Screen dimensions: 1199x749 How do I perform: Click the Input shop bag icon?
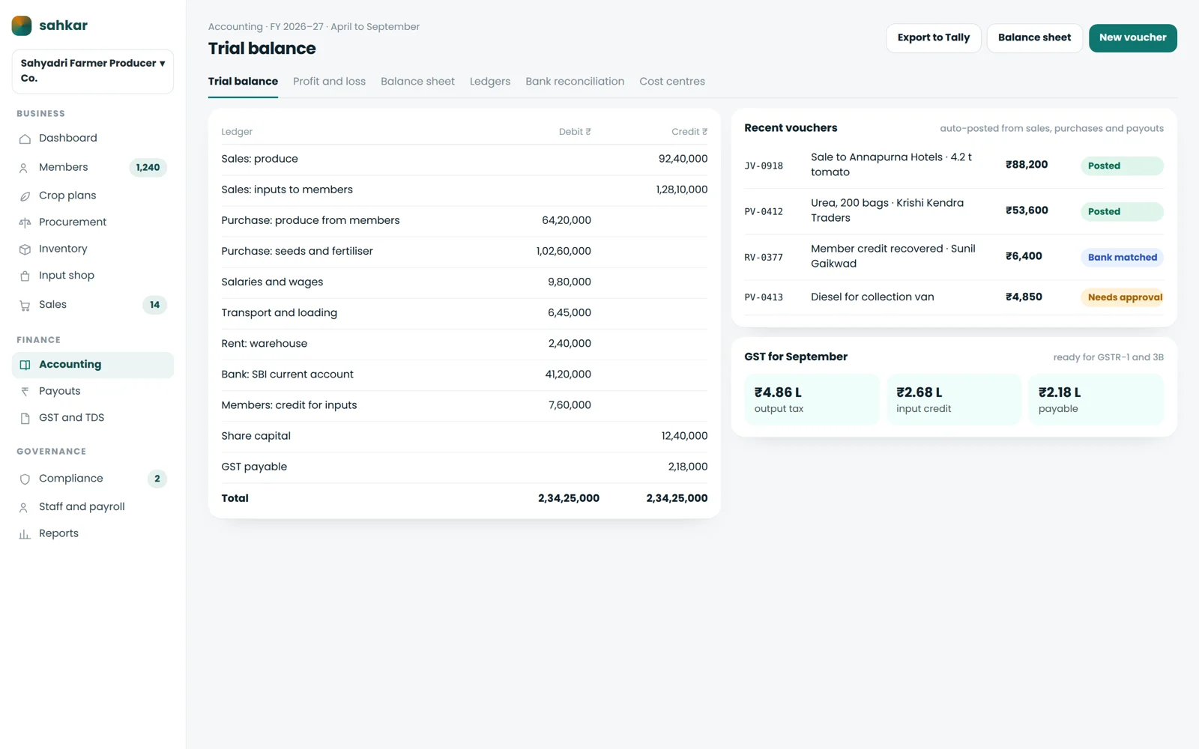(x=25, y=276)
